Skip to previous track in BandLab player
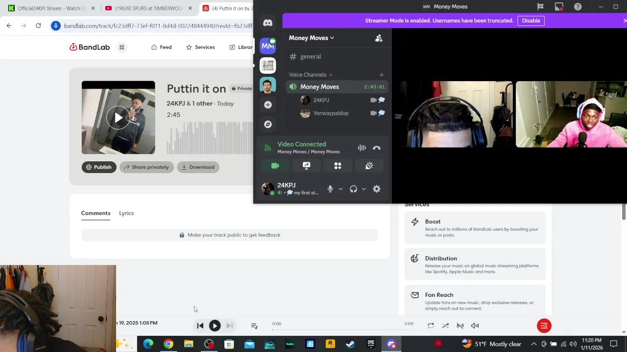 pyautogui.click(x=200, y=326)
